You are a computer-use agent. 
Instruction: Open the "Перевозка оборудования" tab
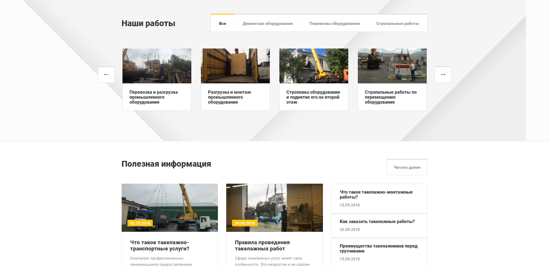pos(334,24)
